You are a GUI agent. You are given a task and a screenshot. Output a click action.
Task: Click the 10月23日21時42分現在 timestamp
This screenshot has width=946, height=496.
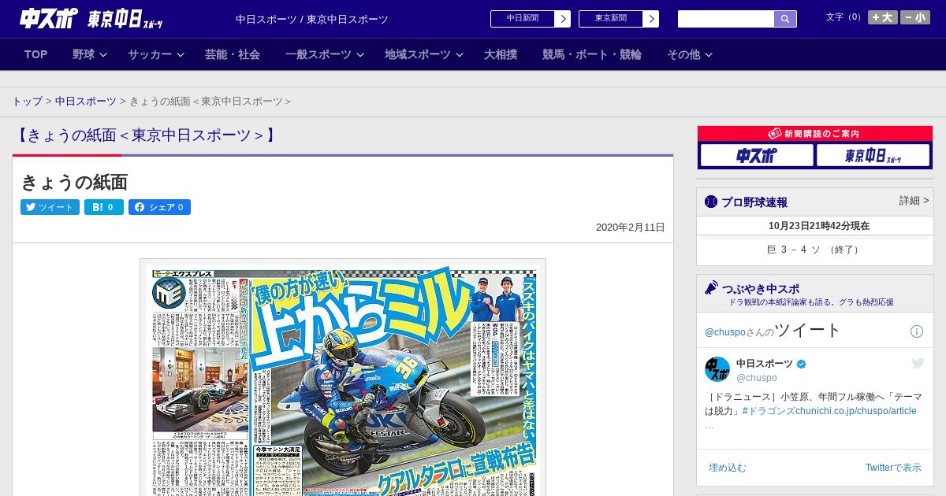tap(819, 226)
